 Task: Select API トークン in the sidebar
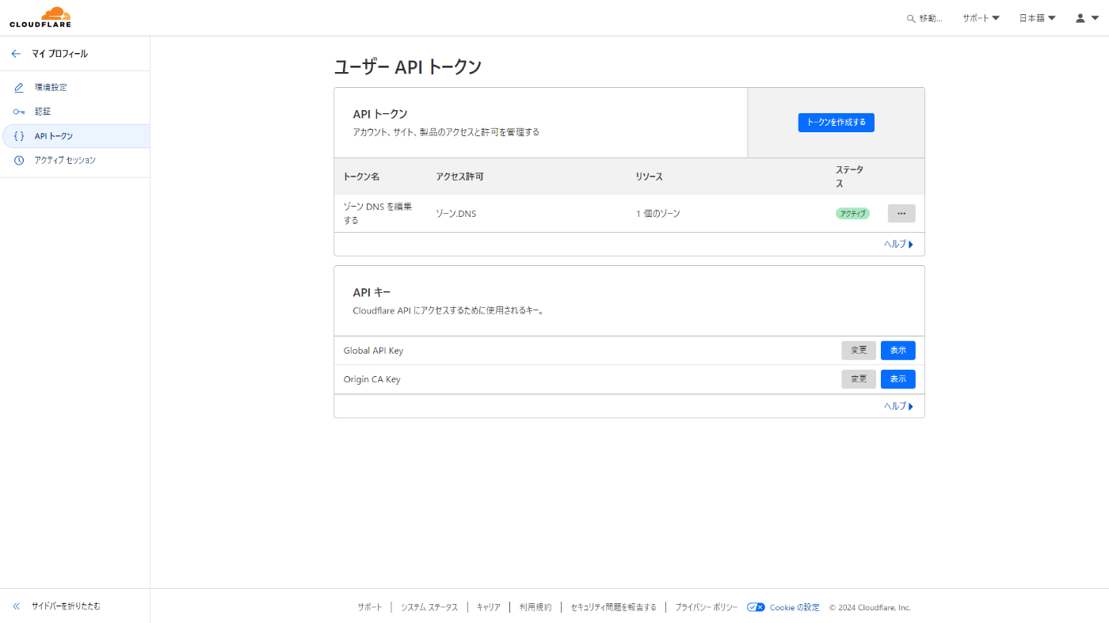[76, 136]
